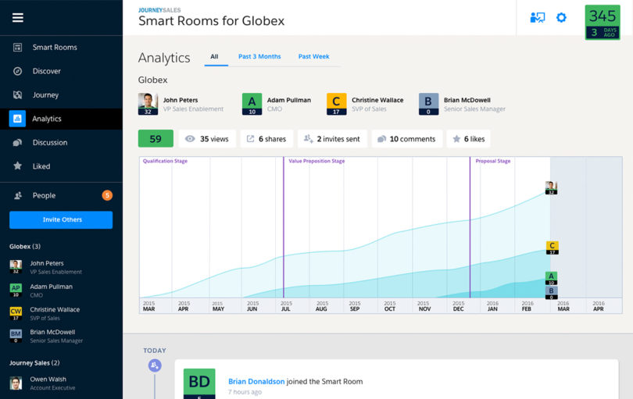
Task: Click the Discover compass icon
Action: click(x=17, y=71)
